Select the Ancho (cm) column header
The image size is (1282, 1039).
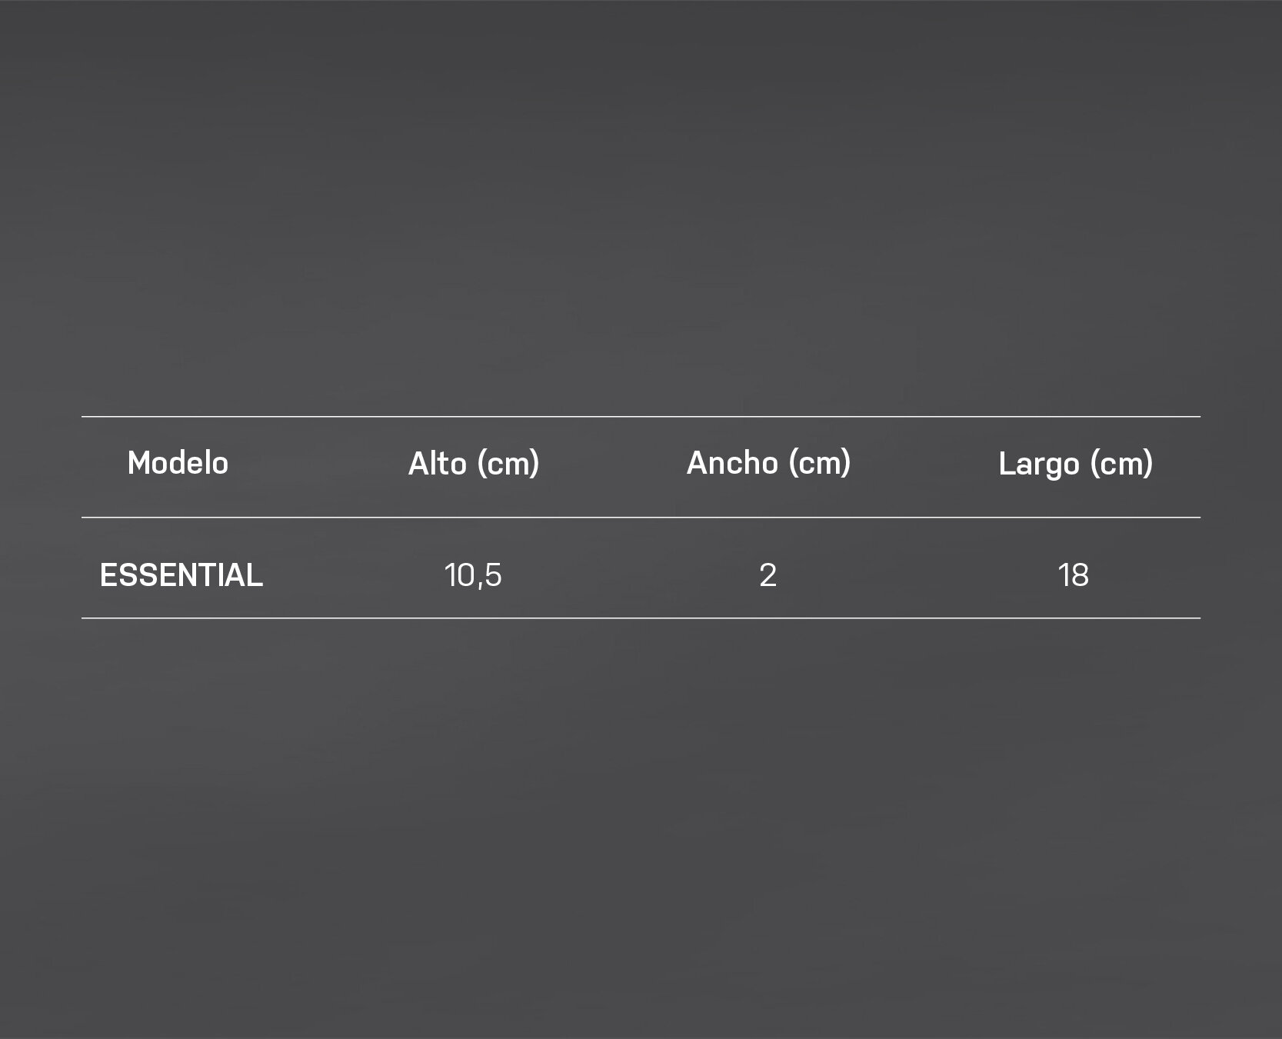768,463
